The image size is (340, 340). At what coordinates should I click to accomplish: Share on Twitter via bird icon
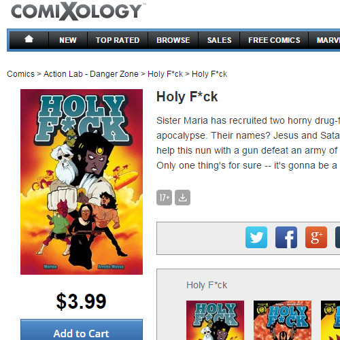coord(256,237)
